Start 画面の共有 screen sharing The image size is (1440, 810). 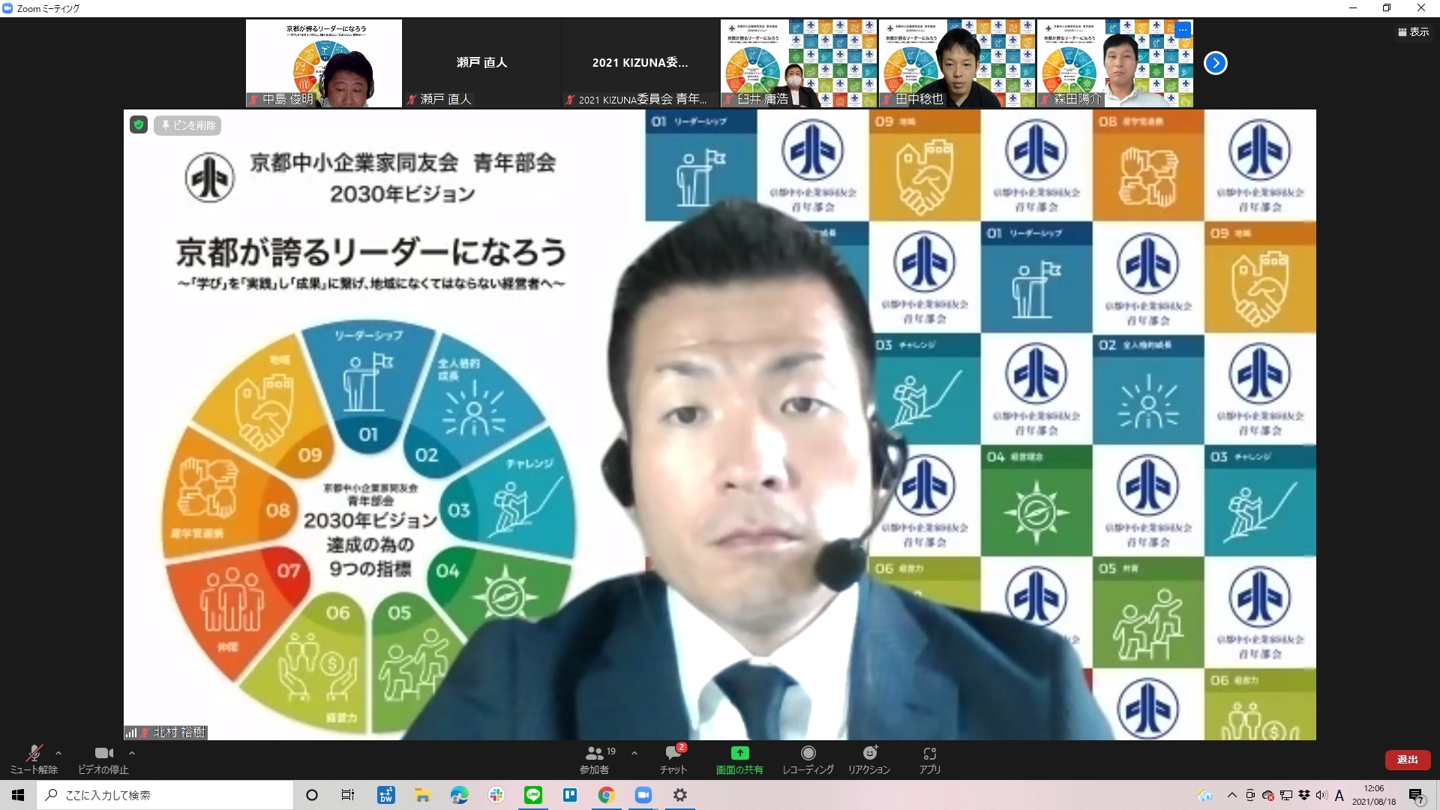[739, 759]
